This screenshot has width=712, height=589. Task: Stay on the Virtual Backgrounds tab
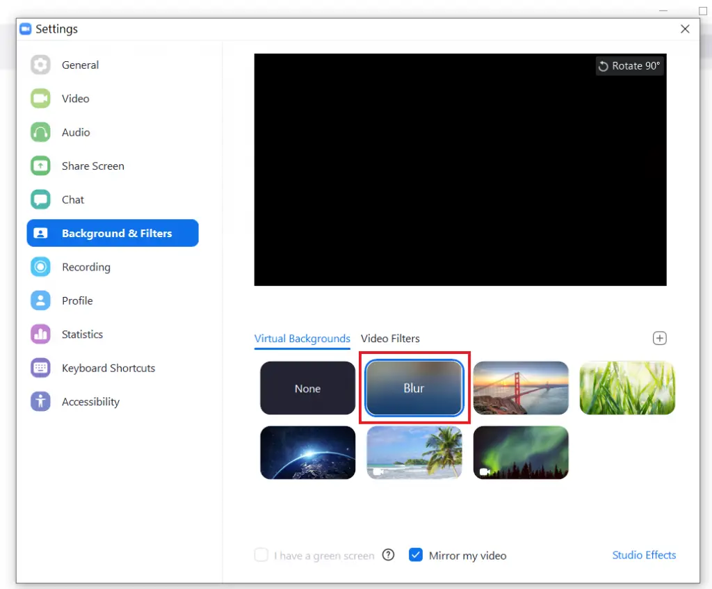302,339
